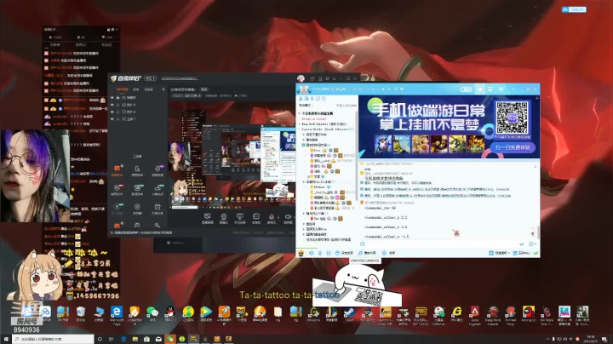This screenshot has width=613, height=344.
Task: Open the wrench tool in streaming tools grid
Action: tap(158, 226)
